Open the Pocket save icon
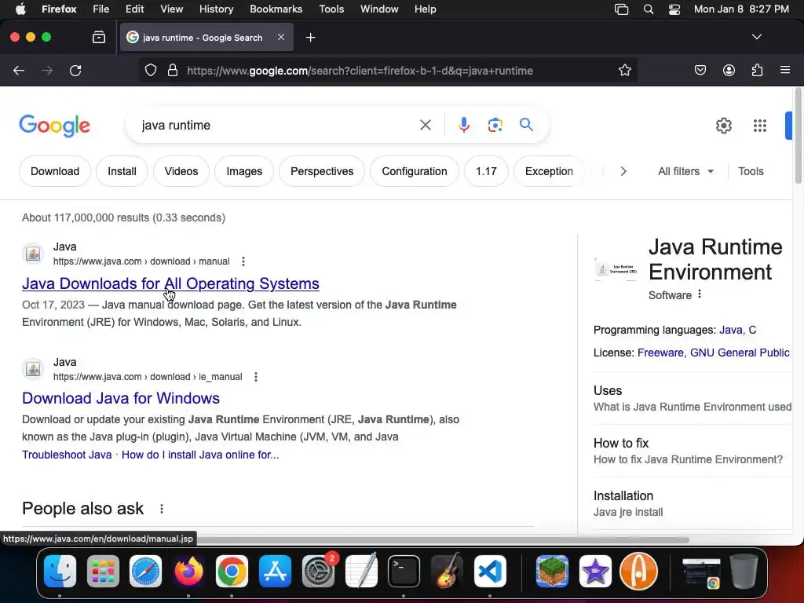Image resolution: width=804 pixels, height=603 pixels. [x=700, y=70]
